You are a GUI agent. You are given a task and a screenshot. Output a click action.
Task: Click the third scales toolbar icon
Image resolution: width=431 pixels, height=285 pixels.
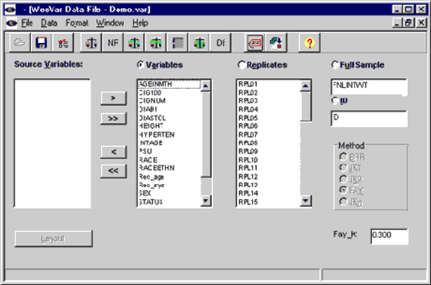click(x=156, y=43)
